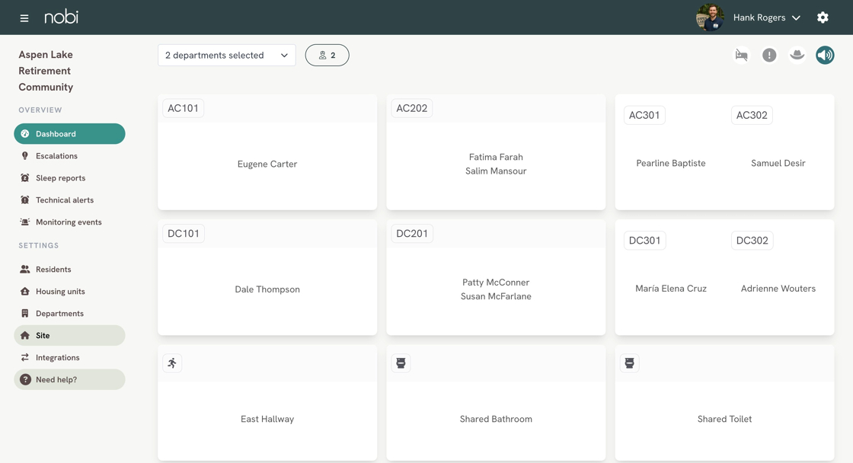Click the AC302 room label
The width and height of the screenshot is (853, 463).
point(752,115)
